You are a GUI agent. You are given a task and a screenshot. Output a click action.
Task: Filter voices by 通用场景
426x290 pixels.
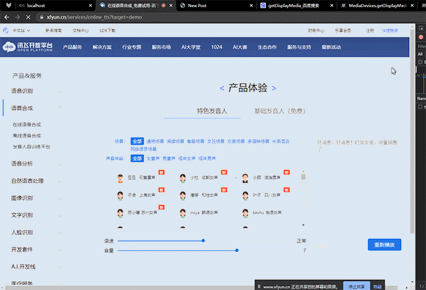[155, 141]
